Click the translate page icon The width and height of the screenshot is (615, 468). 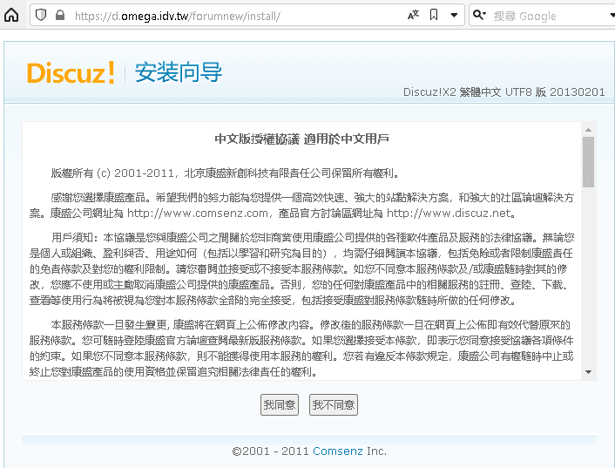click(x=413, y=15)
